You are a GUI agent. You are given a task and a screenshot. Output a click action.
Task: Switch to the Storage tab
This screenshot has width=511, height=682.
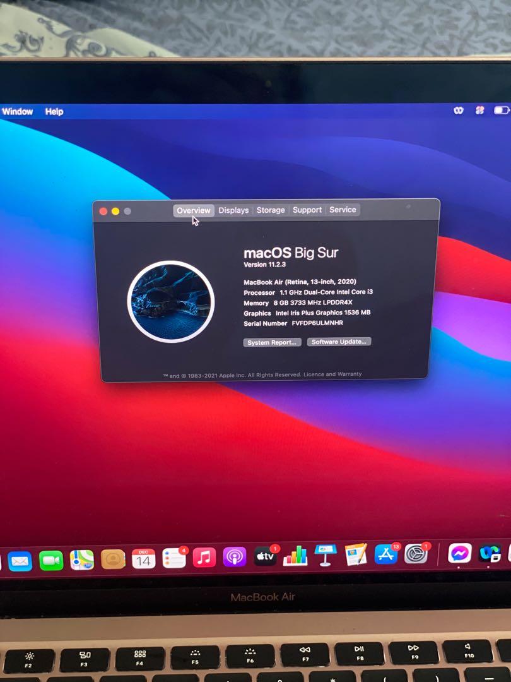click(x=271, y=210)
